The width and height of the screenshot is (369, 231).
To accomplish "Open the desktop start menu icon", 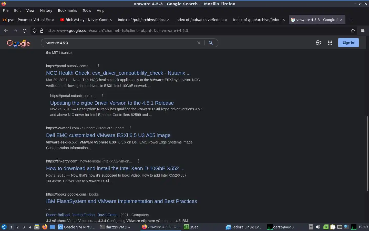I will coord(4,227).
